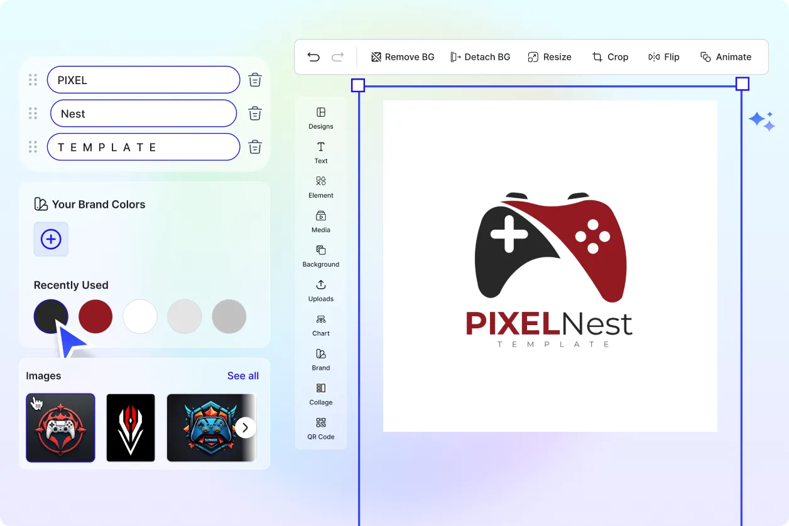Viewport: 789px width, 526px height.
Task: Click the undo arrow icon
Action: 313,57
